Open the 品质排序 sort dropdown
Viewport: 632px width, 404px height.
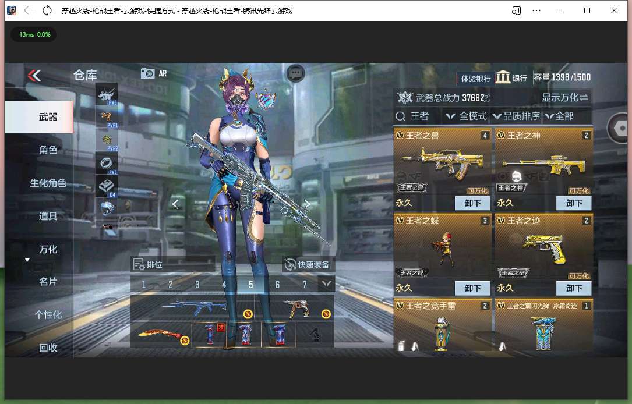point(516,116)
